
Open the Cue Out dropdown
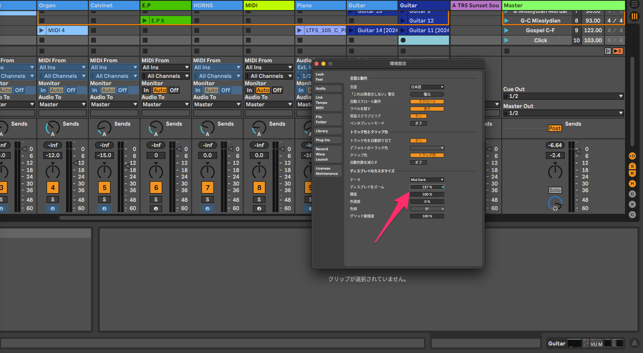point(563,96)
